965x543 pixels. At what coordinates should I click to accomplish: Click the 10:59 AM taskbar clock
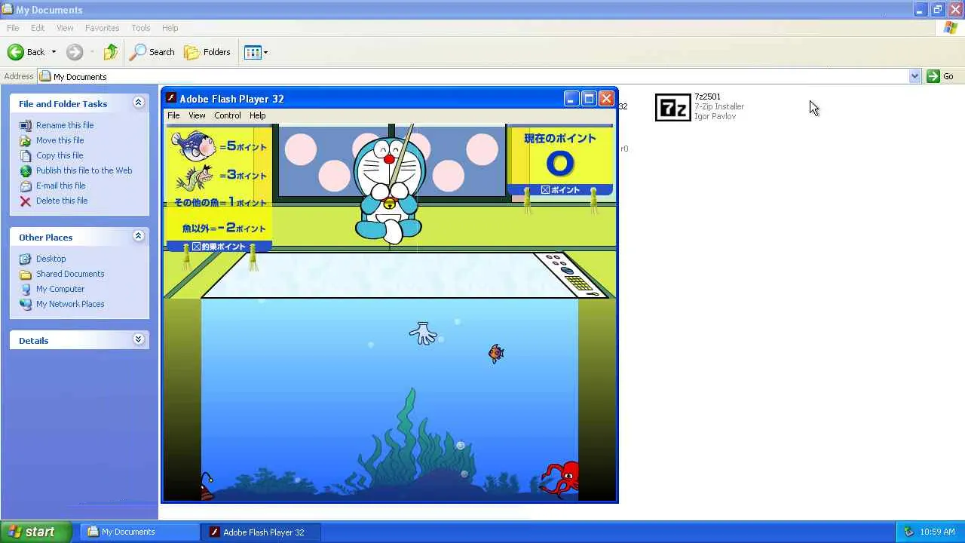click(x=938, y=532)
